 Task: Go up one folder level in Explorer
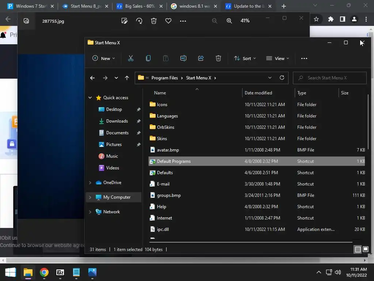click(x=127, y=78)
